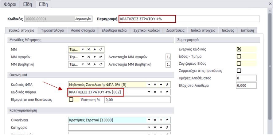Uncheck the Ενεργός Κωδικός checkbox
Viewport: 273px width, 135px height.
(x=239, y=49)
